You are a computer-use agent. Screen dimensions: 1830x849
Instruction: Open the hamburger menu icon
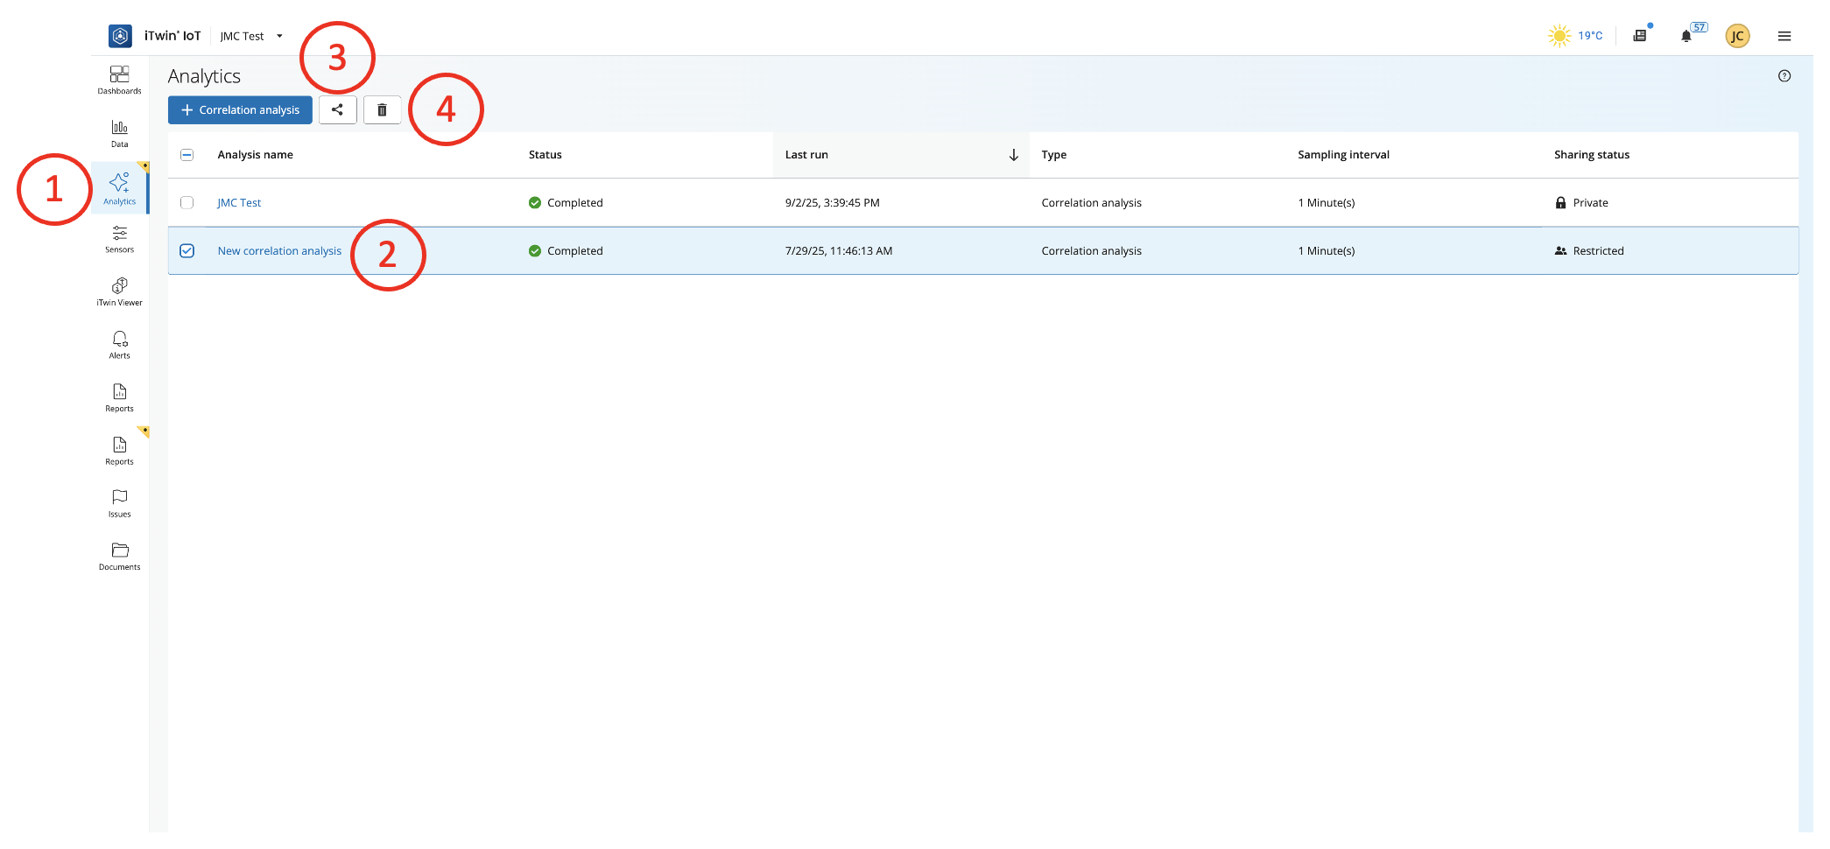pyautogui.click(x=1784, y=36)
